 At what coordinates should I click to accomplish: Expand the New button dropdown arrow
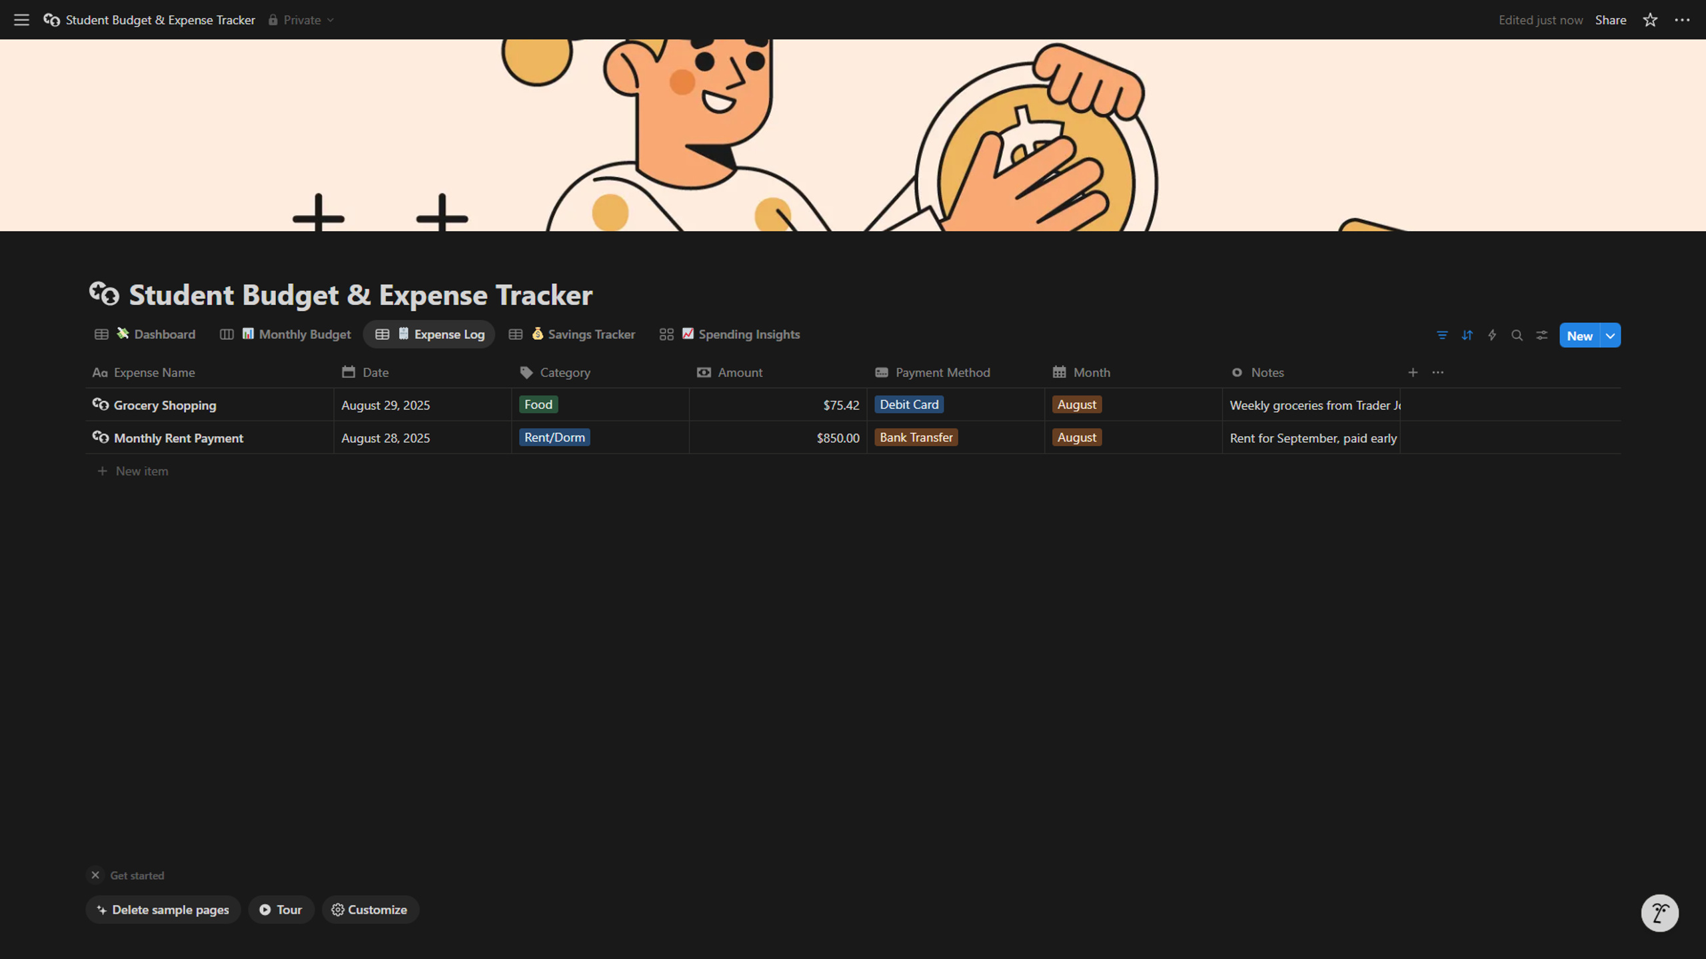(x=1610, y=336)
